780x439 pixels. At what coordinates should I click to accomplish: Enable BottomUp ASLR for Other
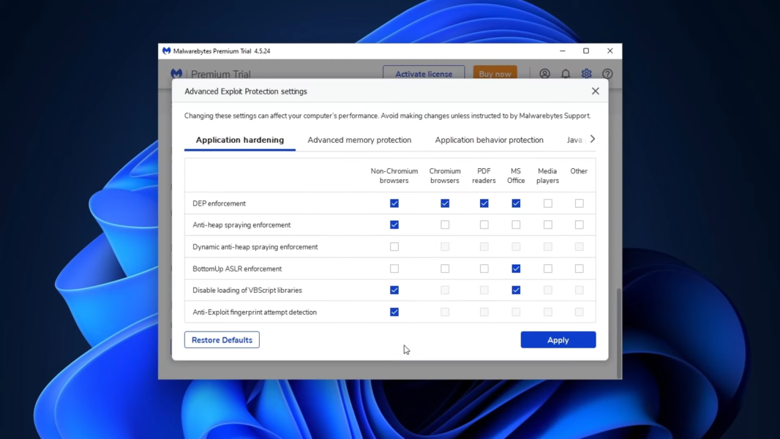tap(579, 269)
